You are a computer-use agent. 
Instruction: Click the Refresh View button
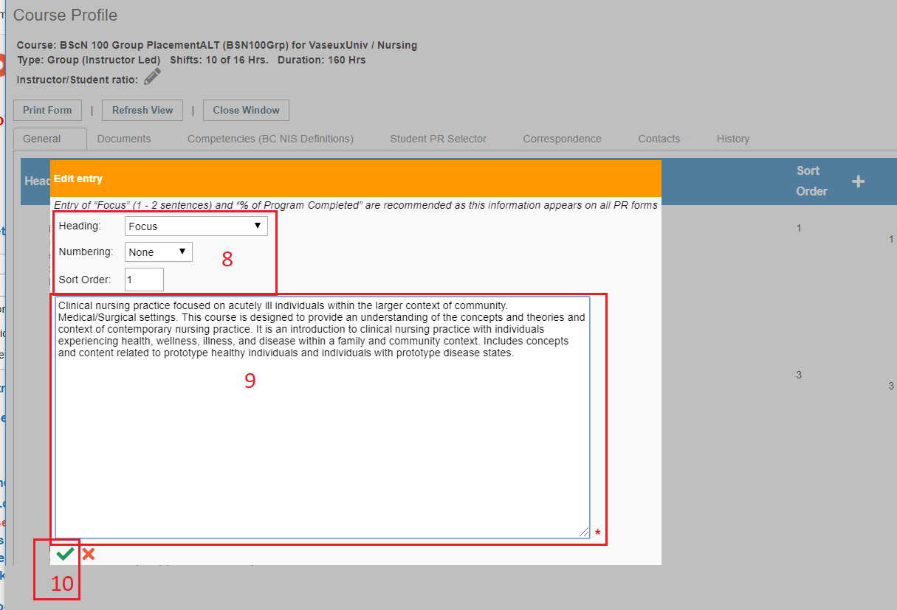pos(142,110)
